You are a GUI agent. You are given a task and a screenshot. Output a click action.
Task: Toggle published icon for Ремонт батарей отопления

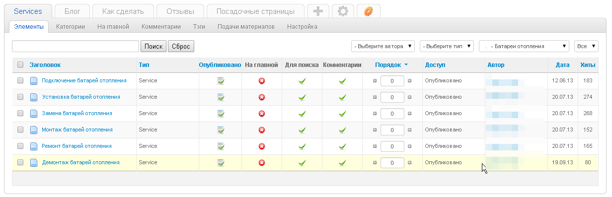coord(221,146)
